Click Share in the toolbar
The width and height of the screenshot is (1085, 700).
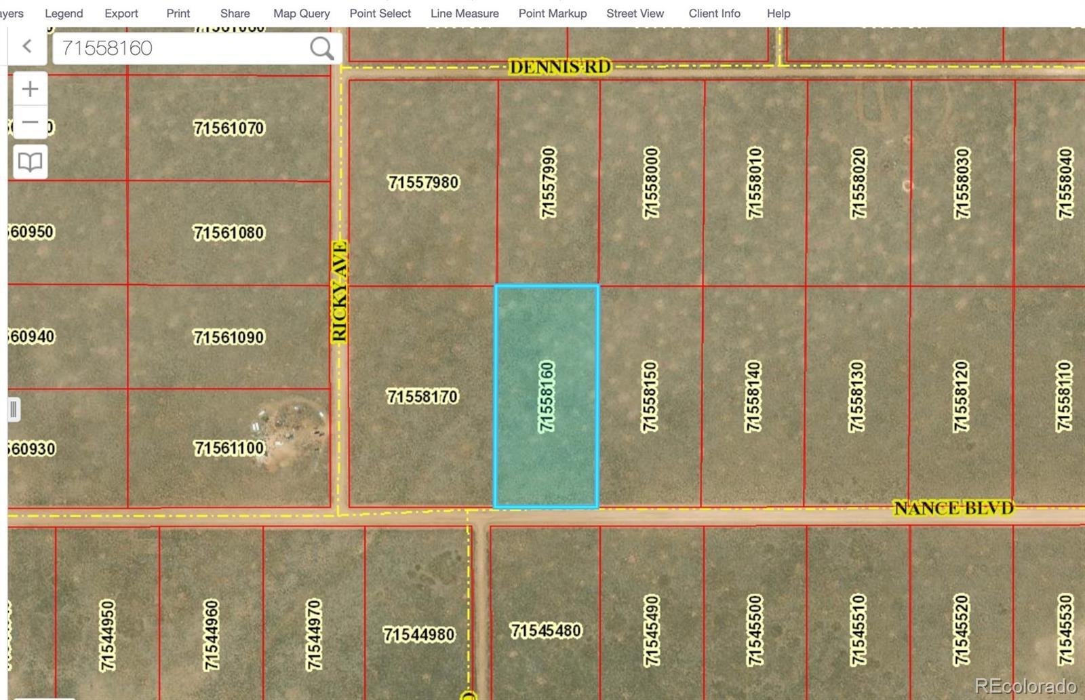click(235, 13)
